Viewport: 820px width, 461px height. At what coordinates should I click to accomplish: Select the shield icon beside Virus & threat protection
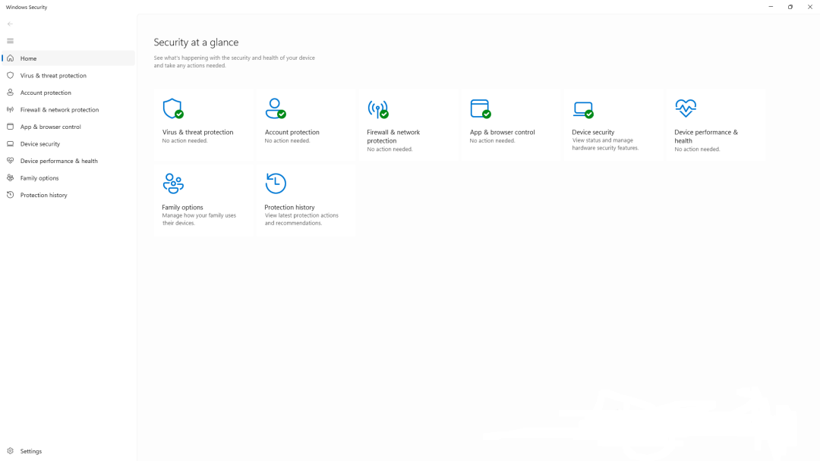coord(10,75)
